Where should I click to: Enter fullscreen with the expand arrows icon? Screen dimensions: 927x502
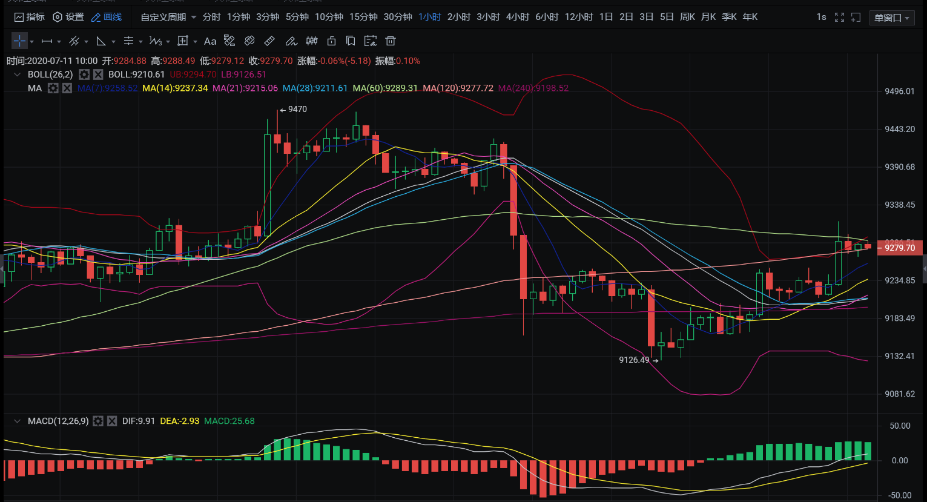pos(839,17)
